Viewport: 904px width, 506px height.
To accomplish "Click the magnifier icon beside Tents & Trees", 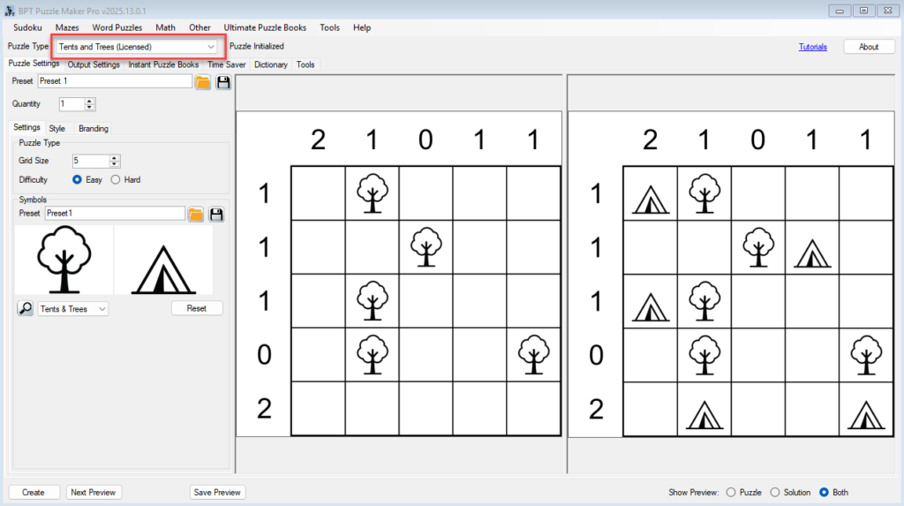I will pyautogui.click(x=26, y=308).
